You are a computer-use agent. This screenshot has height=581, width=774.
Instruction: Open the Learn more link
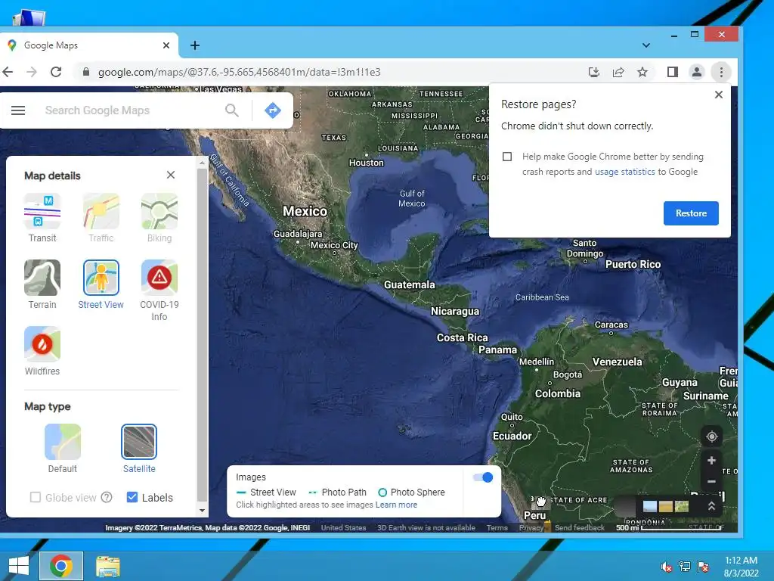coord(396,505)
